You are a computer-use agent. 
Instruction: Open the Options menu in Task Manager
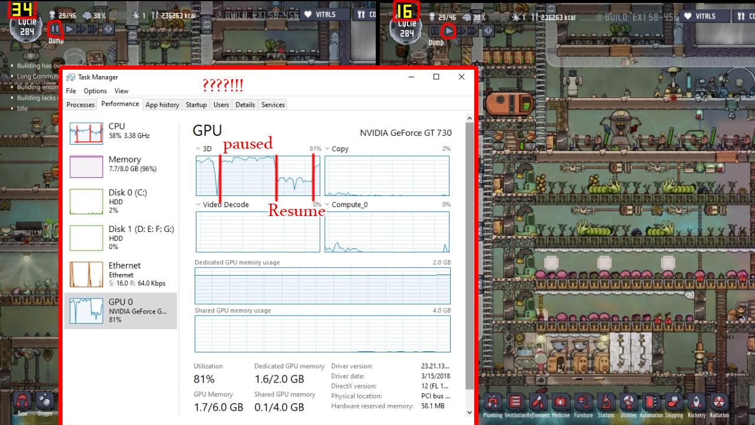[95, 91]
